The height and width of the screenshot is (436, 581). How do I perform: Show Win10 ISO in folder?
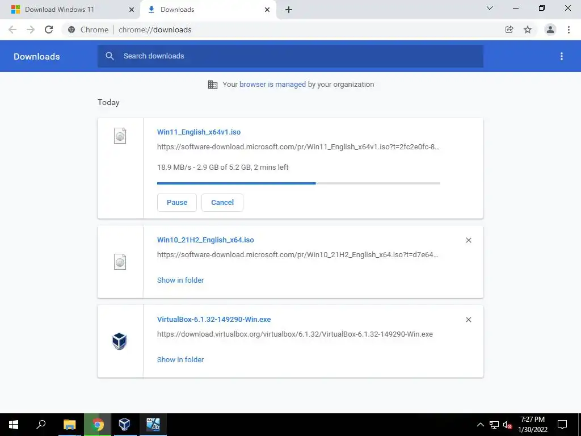point(180,280)
